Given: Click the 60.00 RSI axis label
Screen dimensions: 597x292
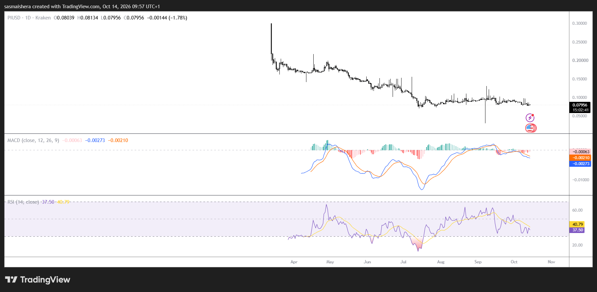Looking at the screenshot, I should point(577,210).
